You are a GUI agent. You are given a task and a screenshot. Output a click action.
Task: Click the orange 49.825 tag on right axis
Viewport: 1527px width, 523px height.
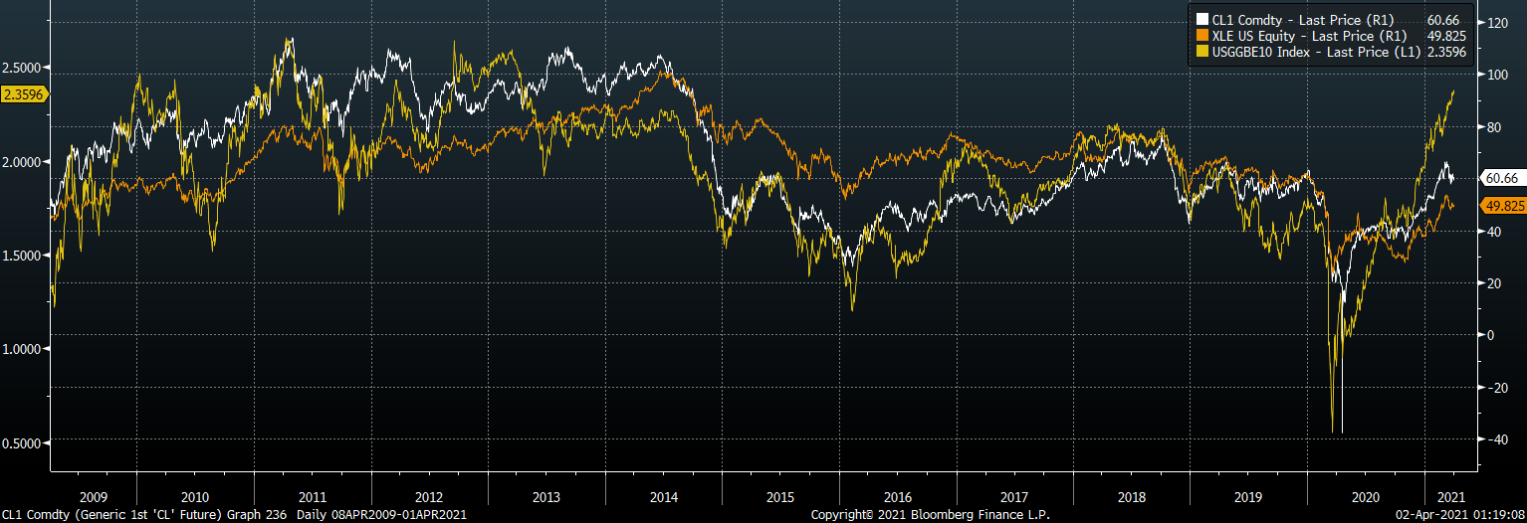1502,206
